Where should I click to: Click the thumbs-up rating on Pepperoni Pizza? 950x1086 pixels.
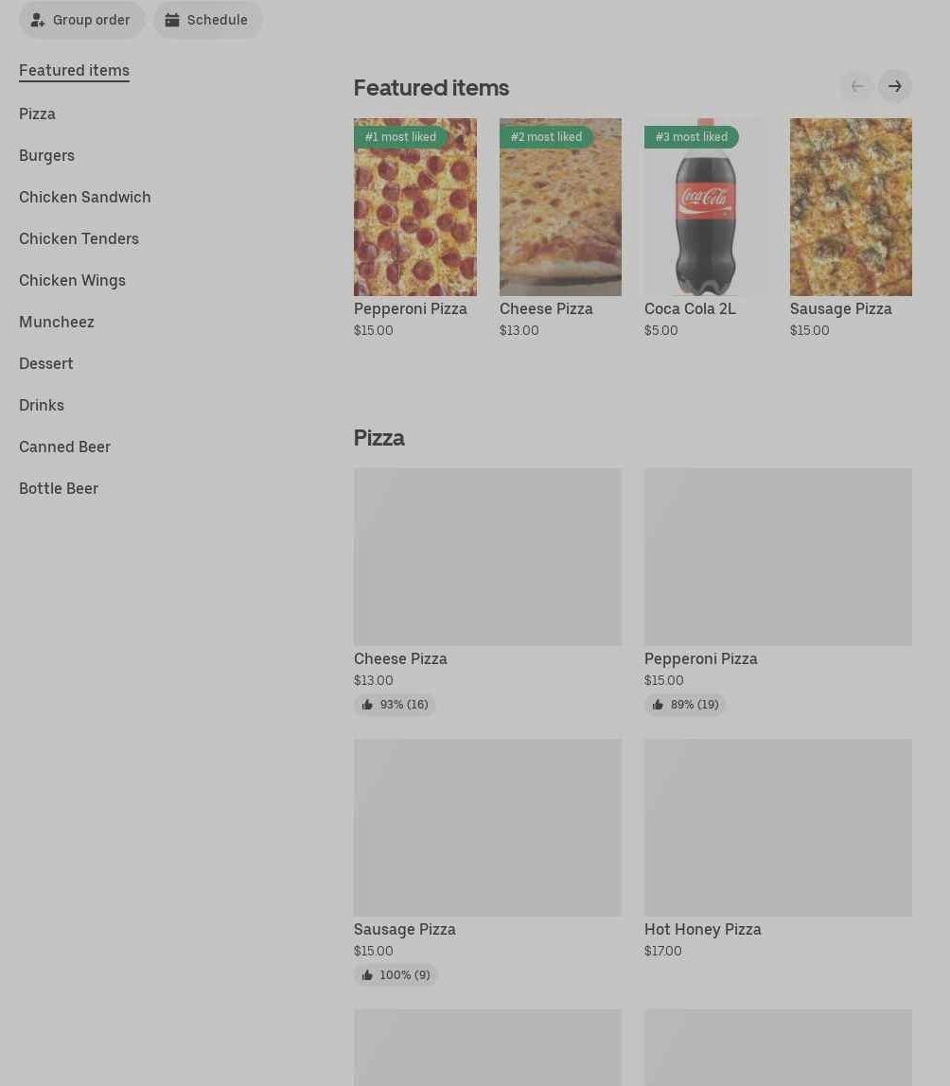point(685,705)
